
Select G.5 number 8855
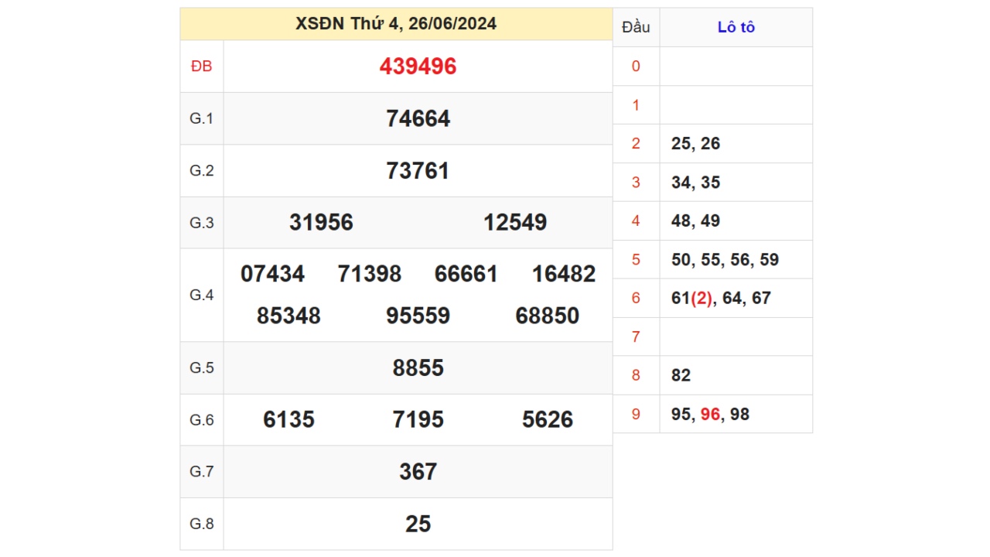[418, 367]
